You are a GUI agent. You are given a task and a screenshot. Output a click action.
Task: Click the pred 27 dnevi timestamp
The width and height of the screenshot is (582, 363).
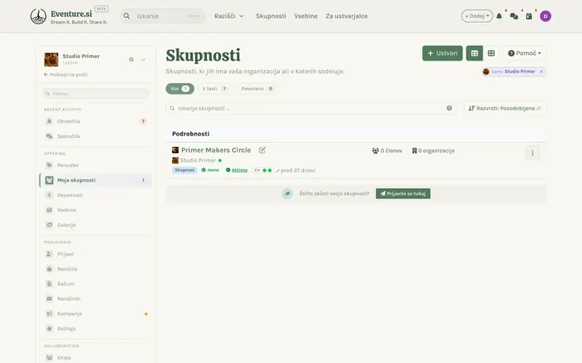pyautogui.click(x=297, y=170)
